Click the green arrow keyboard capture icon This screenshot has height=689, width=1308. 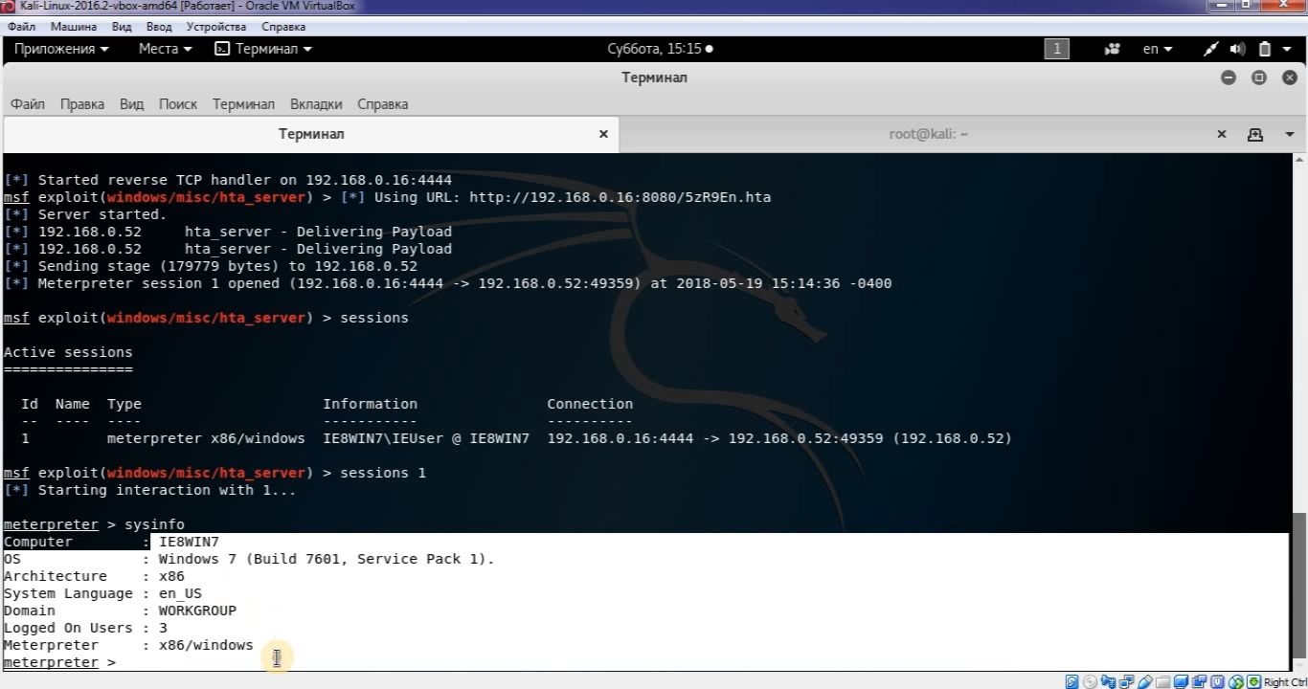pos(1254,682)
